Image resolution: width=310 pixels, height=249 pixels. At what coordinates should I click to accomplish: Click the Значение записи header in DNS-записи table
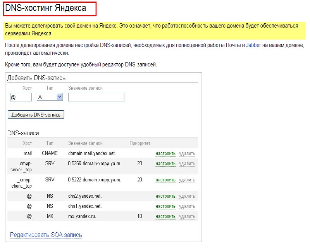(85, 143)
